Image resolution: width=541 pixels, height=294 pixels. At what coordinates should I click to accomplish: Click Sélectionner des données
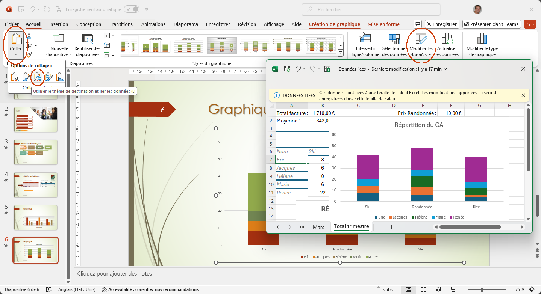point(394,45)
